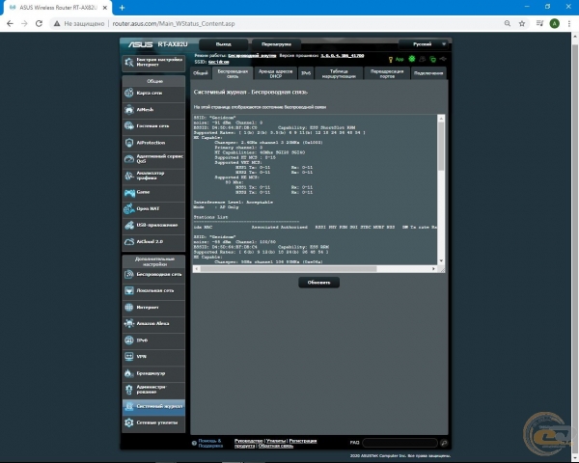This screenshot has width=579, height=463.
Task: Open Беспроводная сеть advanced settings
Action: tap(153, 274)
